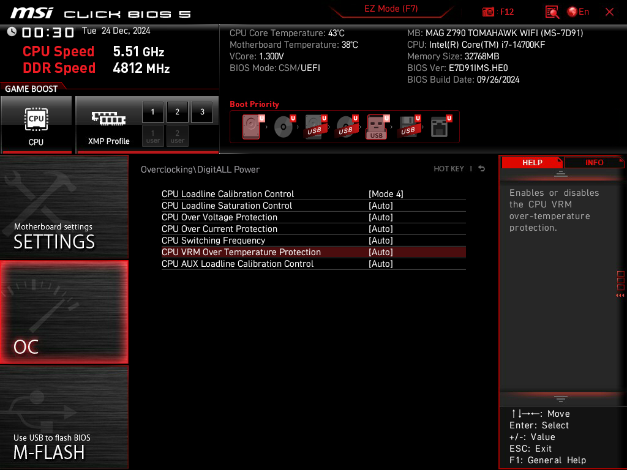This screenshot has height=470, width=627.
Task: Select the hard disk boot device icon
Action: point(253,127)
